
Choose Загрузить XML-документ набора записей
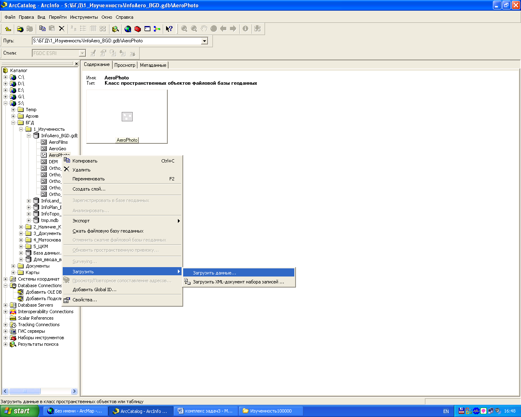pyautogui.click(x=239, y=282)
